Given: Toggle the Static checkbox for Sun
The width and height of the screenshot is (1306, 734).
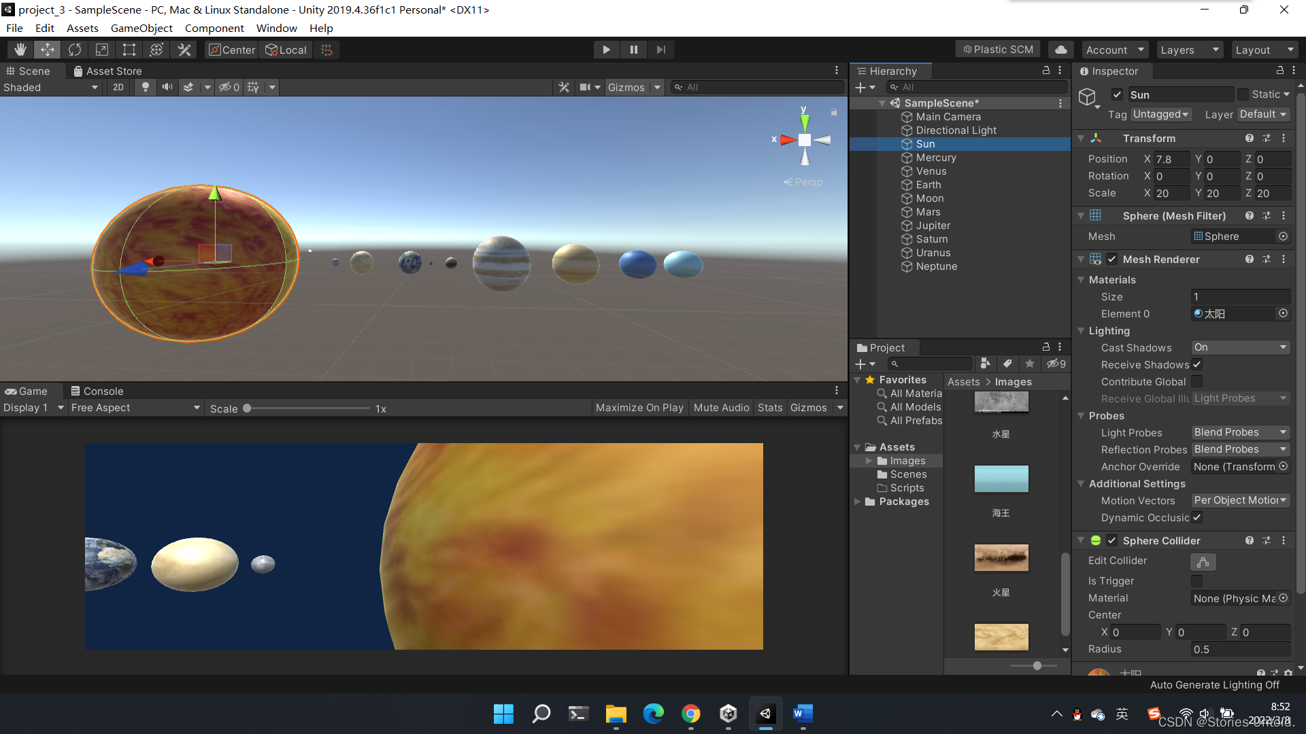Looking at the screenshot, I should 1243,94.
